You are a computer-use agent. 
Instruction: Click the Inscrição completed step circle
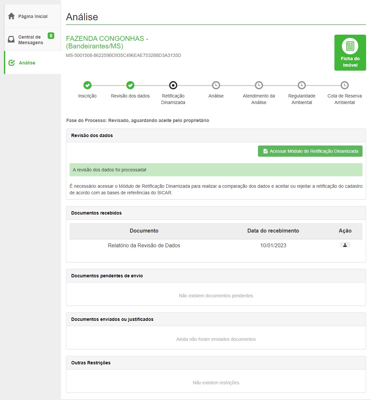[x=88, y=85]
